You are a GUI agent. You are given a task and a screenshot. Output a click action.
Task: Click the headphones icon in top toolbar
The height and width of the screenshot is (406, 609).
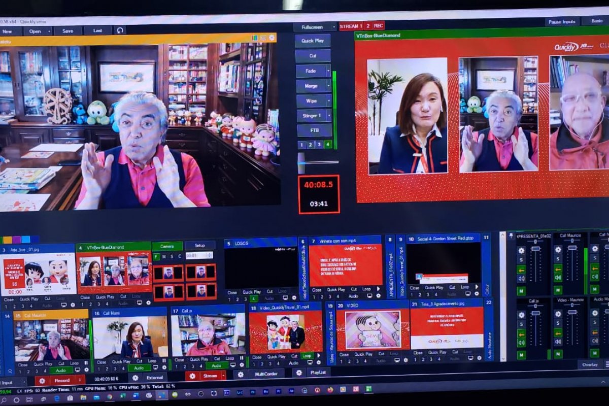119,30
